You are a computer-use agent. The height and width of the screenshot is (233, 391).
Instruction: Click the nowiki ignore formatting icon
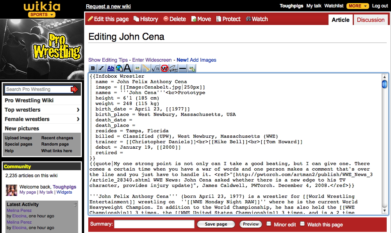[164, 68]
